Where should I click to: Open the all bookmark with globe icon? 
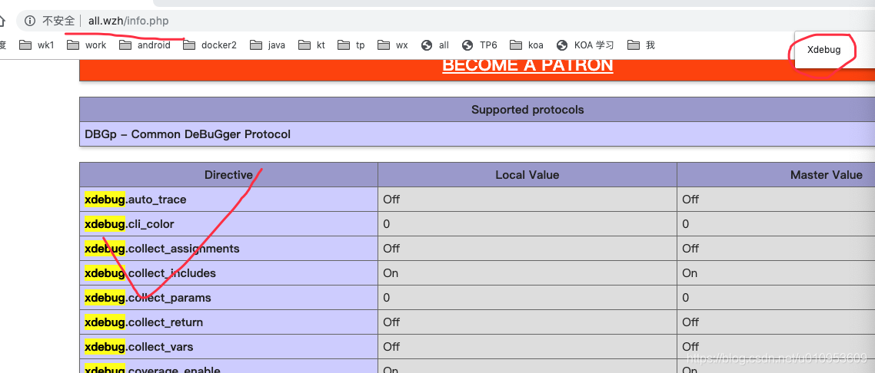(435, 45)
